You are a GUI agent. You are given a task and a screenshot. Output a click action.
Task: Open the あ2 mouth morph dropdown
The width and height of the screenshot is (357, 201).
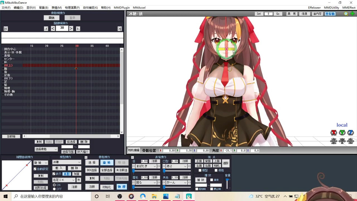[x=176, y=166]
